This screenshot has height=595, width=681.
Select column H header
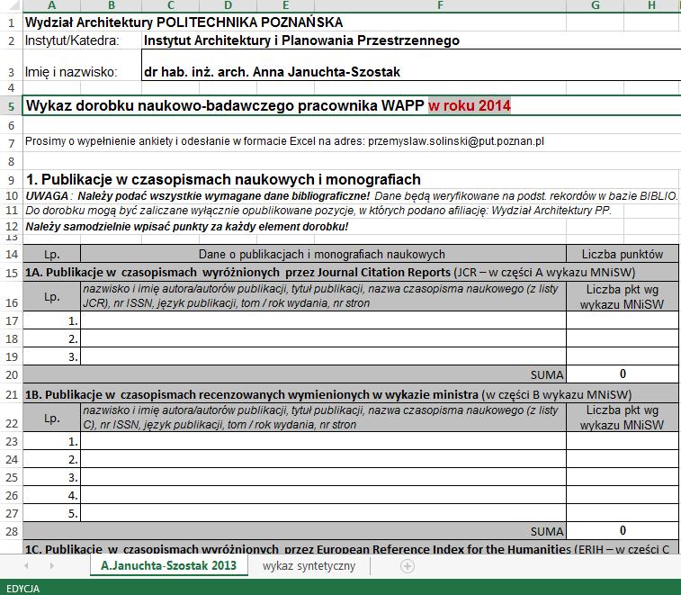(652, 5)
